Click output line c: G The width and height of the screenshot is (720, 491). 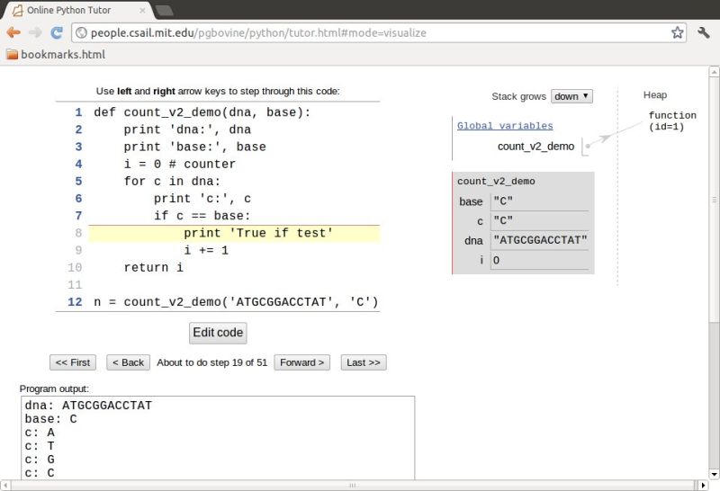pos(40,460)
